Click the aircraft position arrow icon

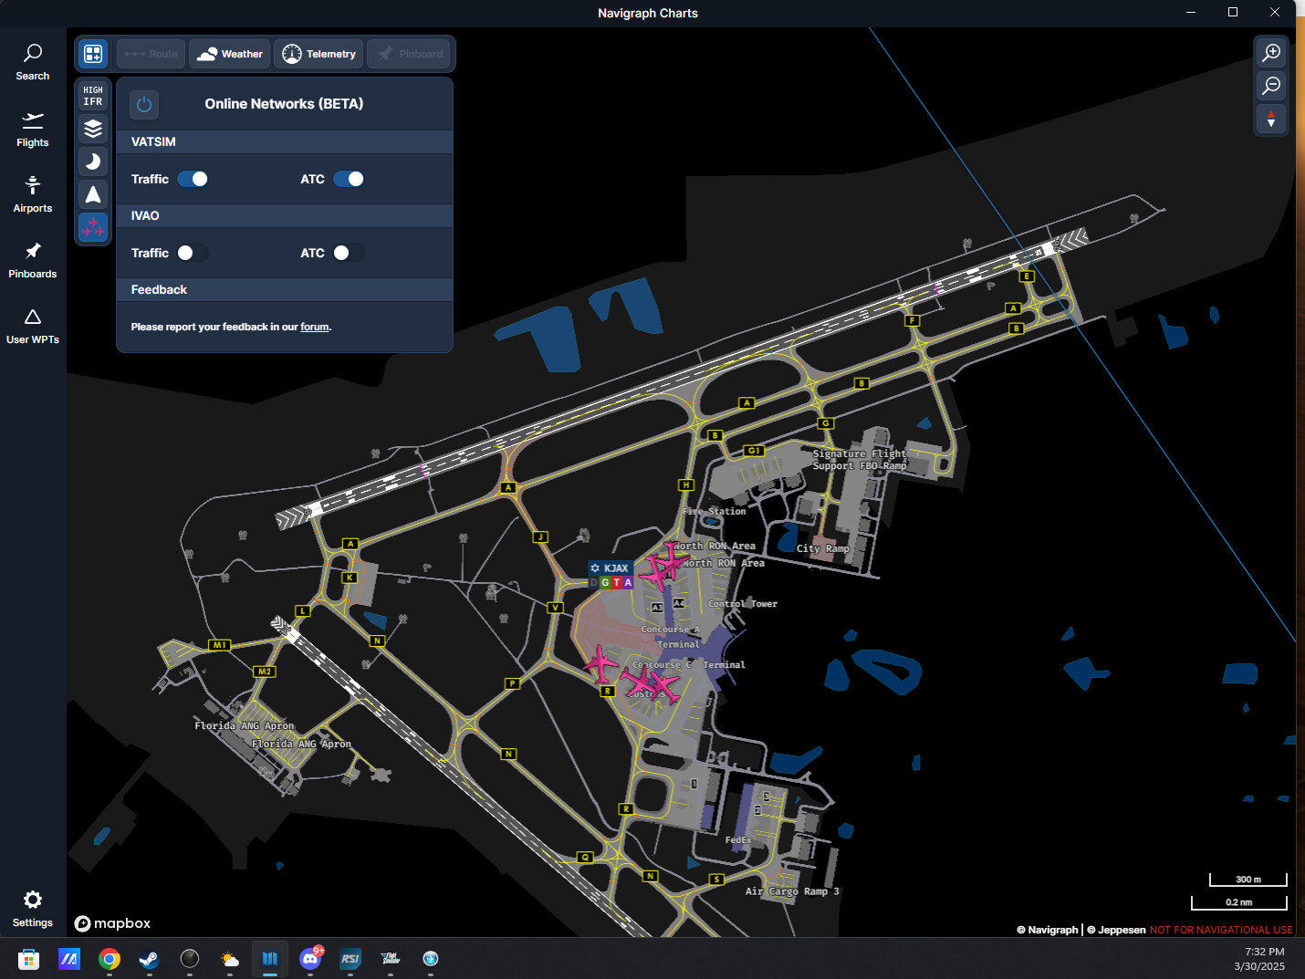(93, 194)
